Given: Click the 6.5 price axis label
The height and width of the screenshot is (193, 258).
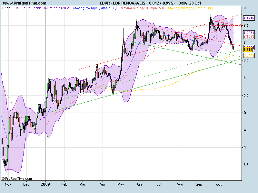Looking at the screenshot, I should pos(246,60).
